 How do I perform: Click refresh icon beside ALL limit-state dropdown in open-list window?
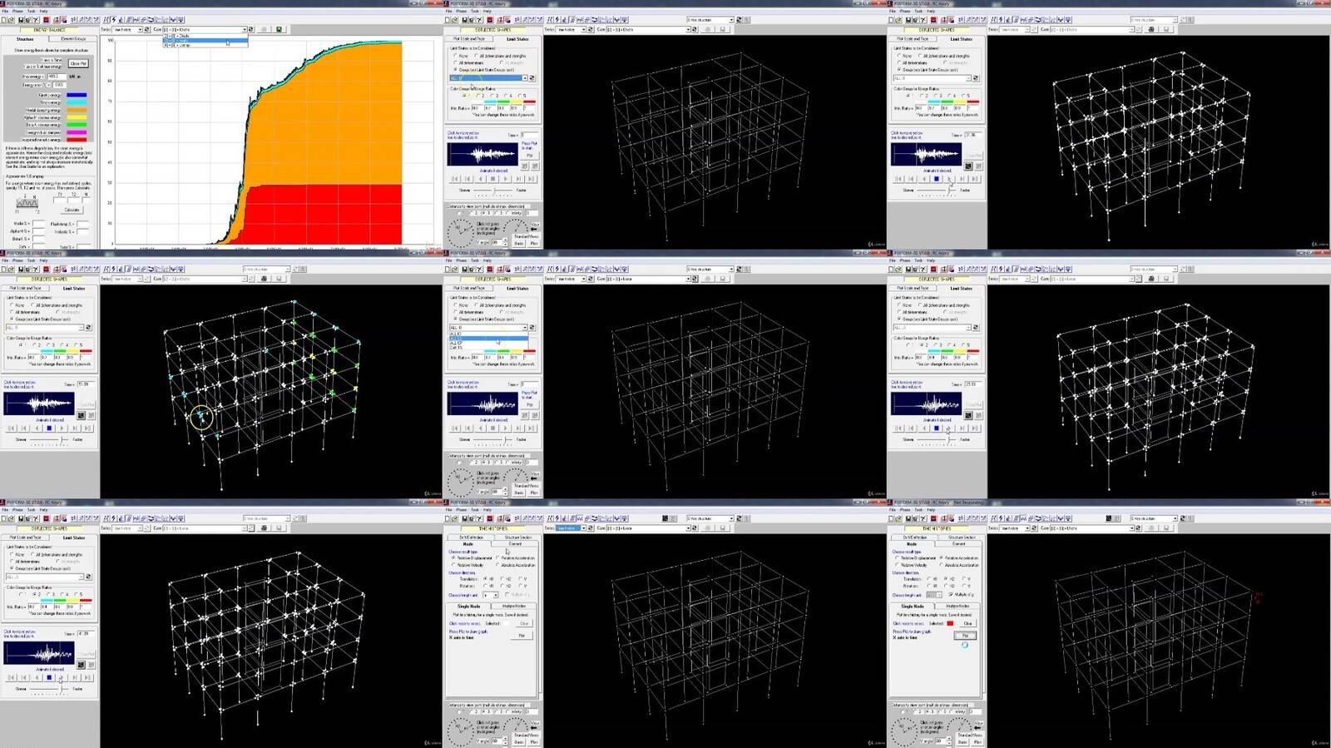[x=532, y=327]
